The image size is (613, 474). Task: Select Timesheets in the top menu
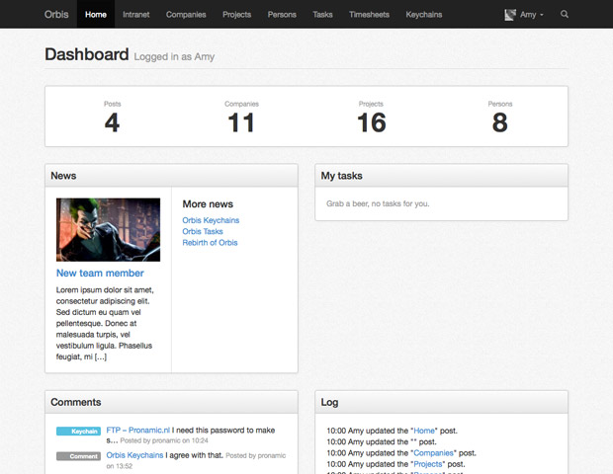click(369, 15)
